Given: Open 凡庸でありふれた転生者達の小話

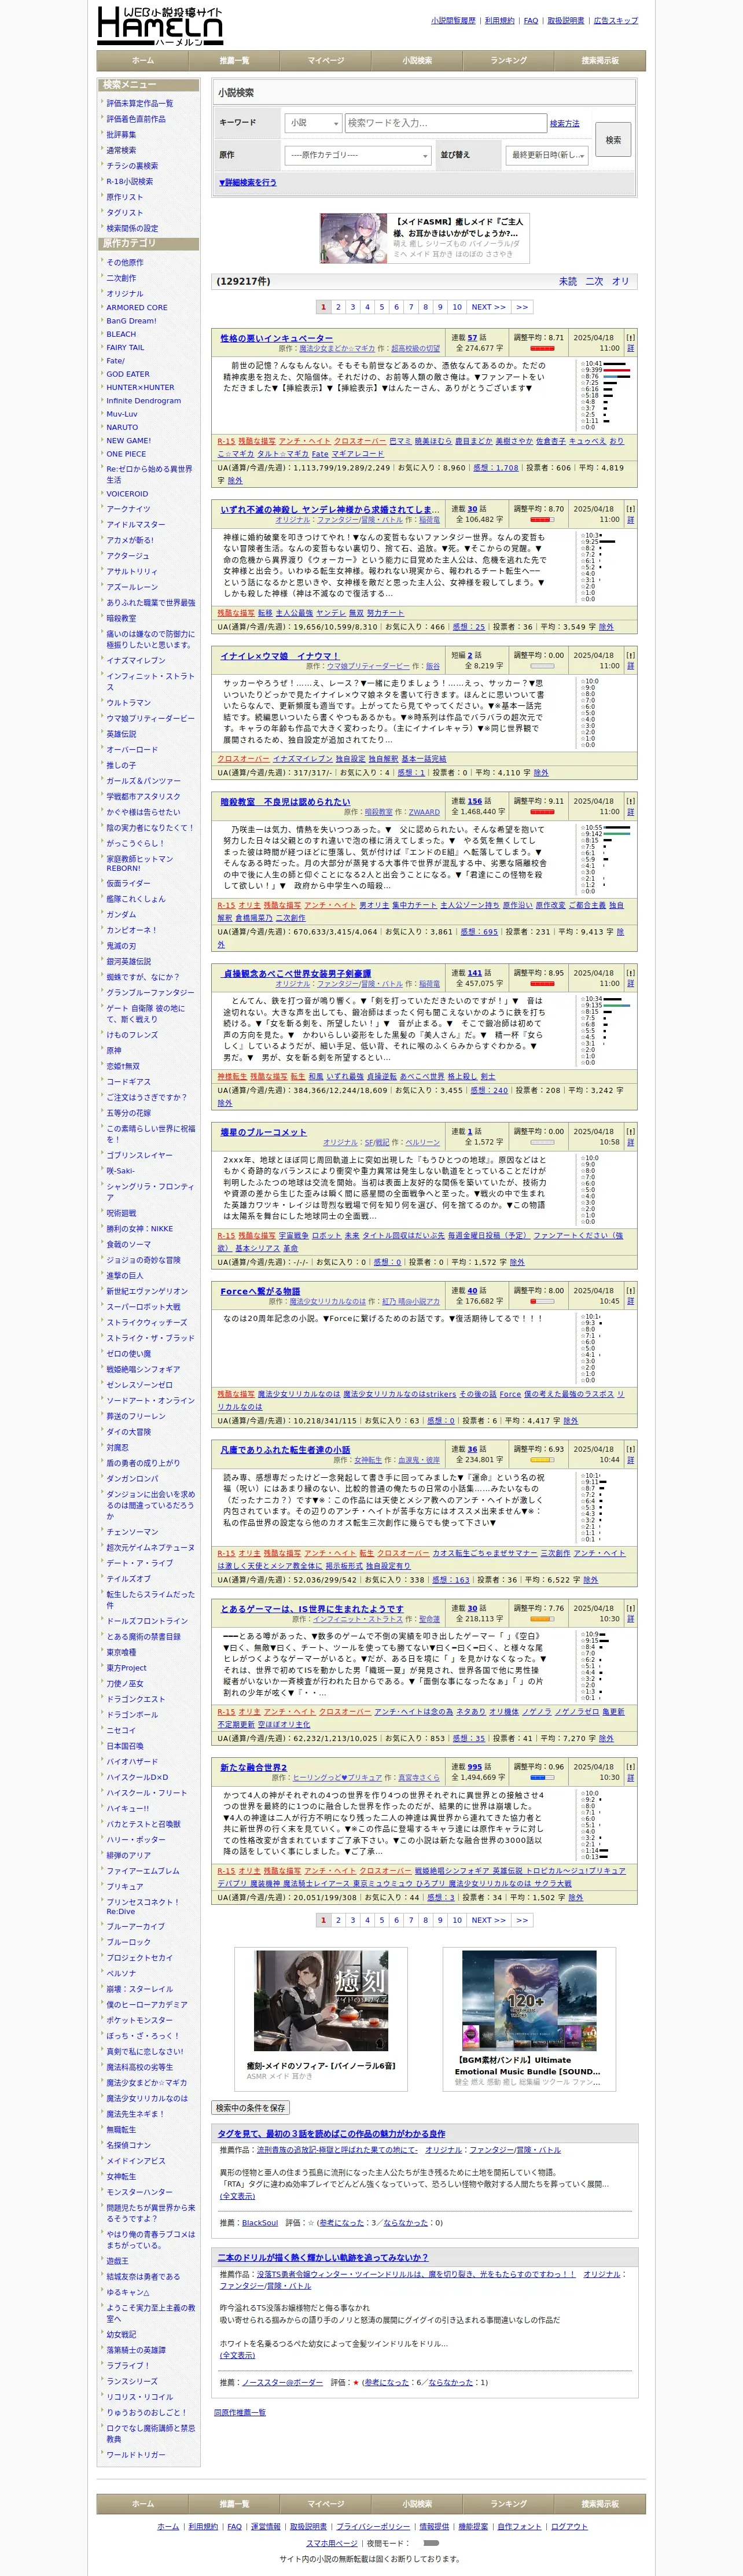Looking at the screenshot, I should point(285,1449).
